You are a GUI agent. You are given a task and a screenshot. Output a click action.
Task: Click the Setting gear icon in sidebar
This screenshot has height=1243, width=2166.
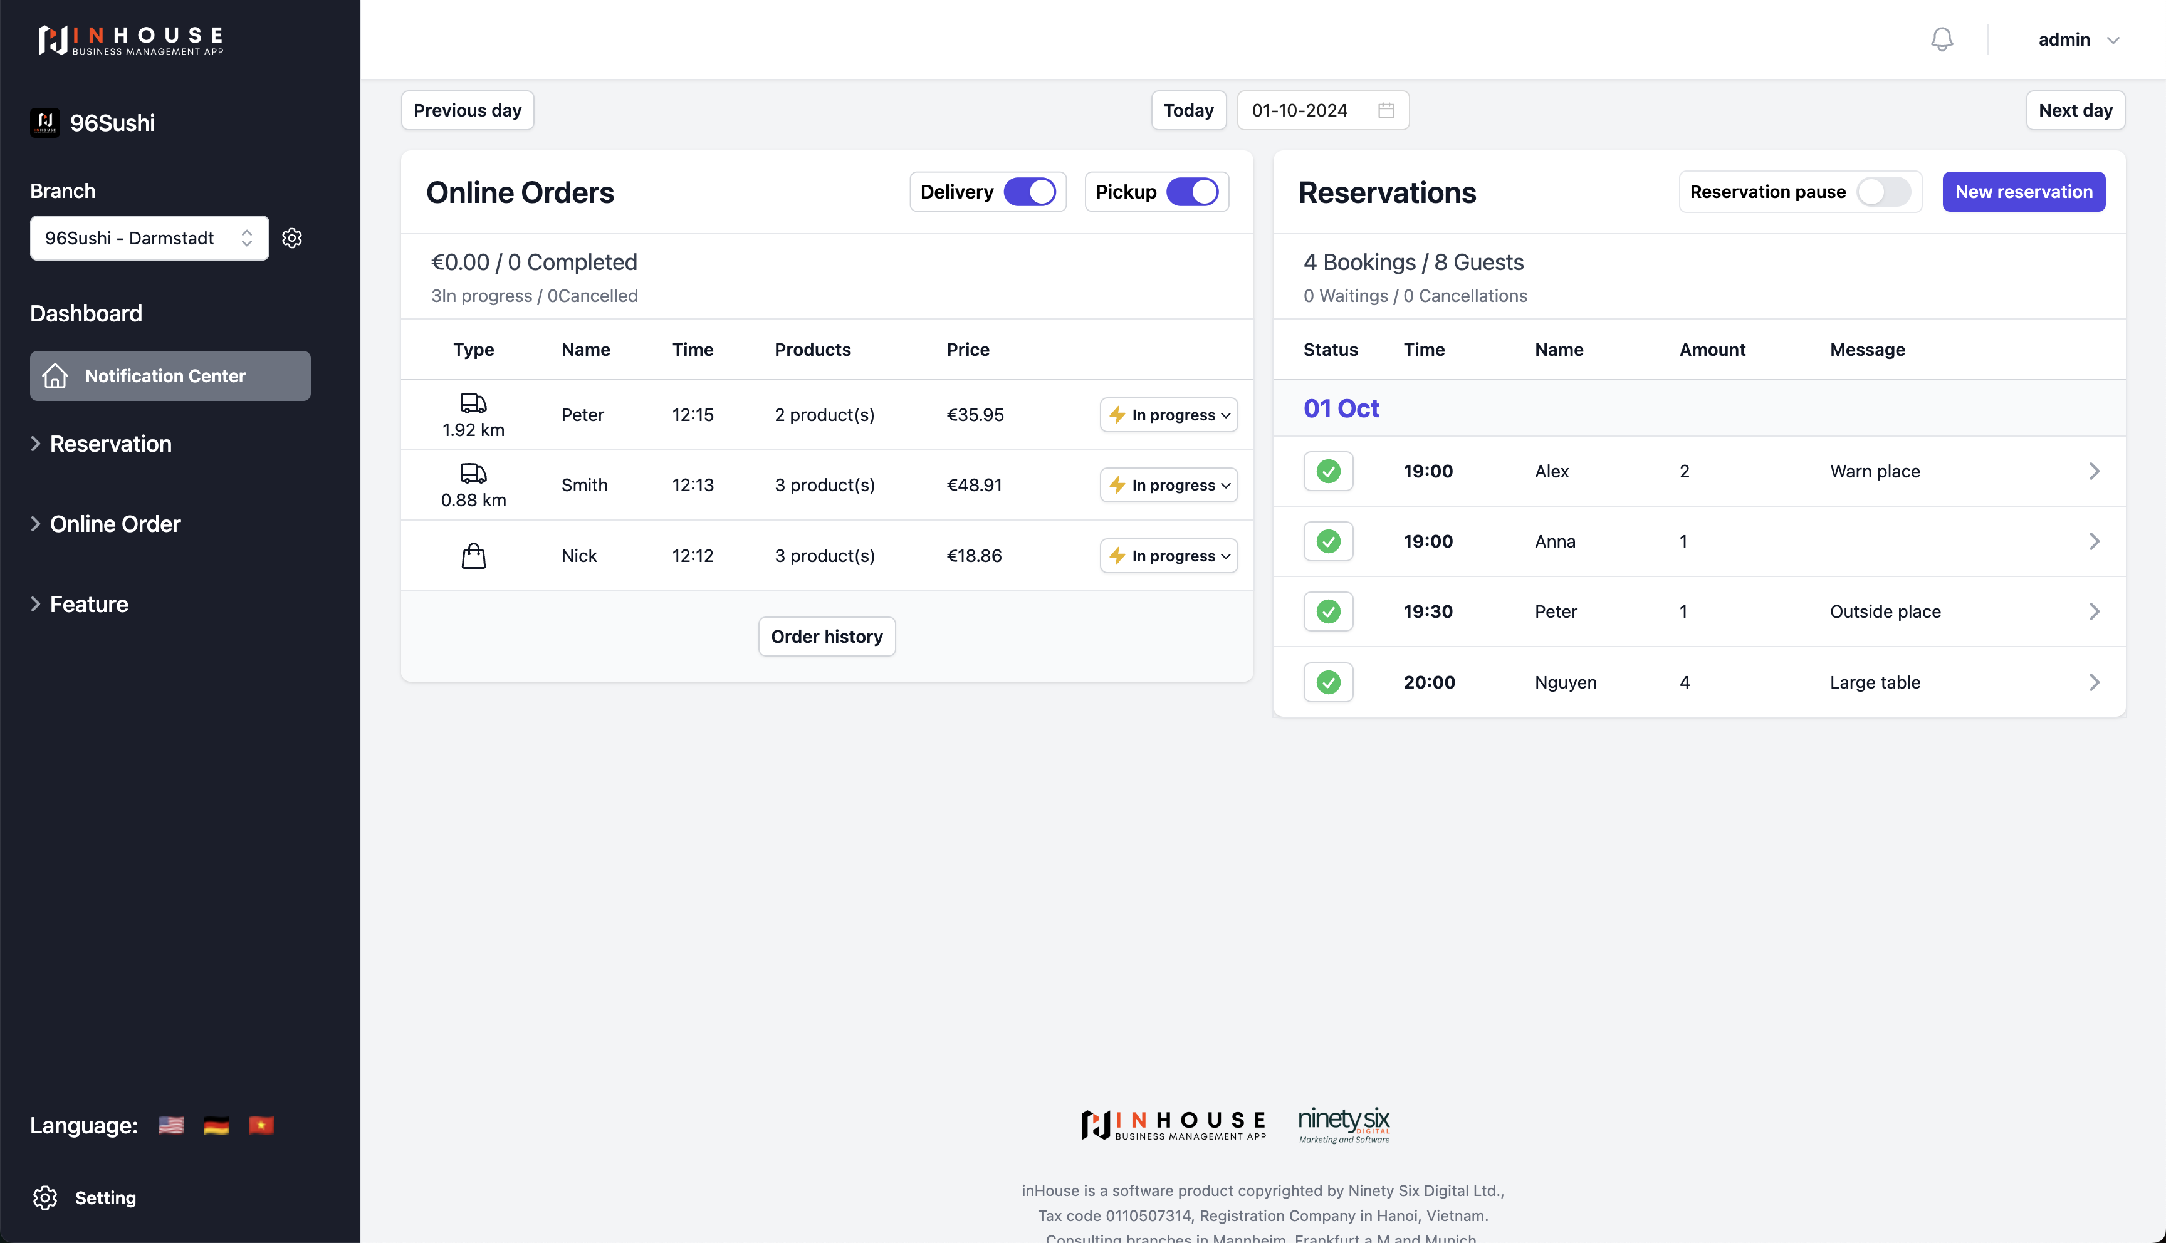pos(45,1198)
